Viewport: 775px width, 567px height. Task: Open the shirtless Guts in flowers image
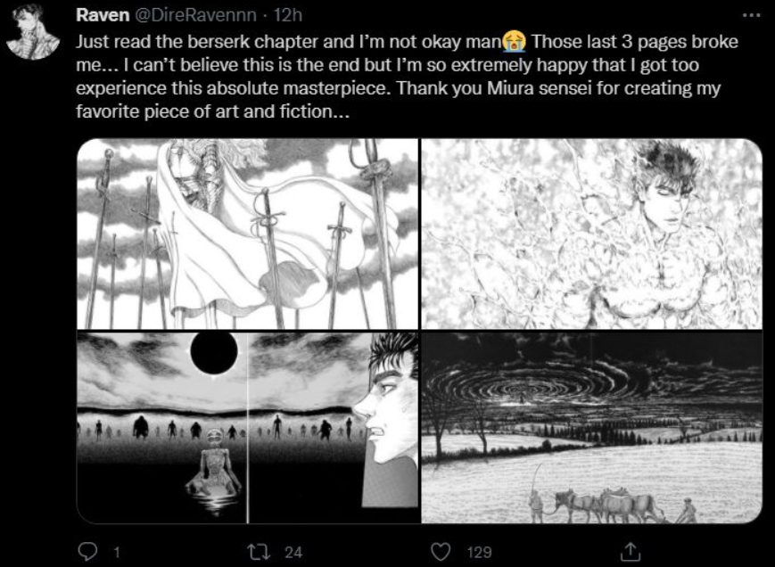pos(591,234)
